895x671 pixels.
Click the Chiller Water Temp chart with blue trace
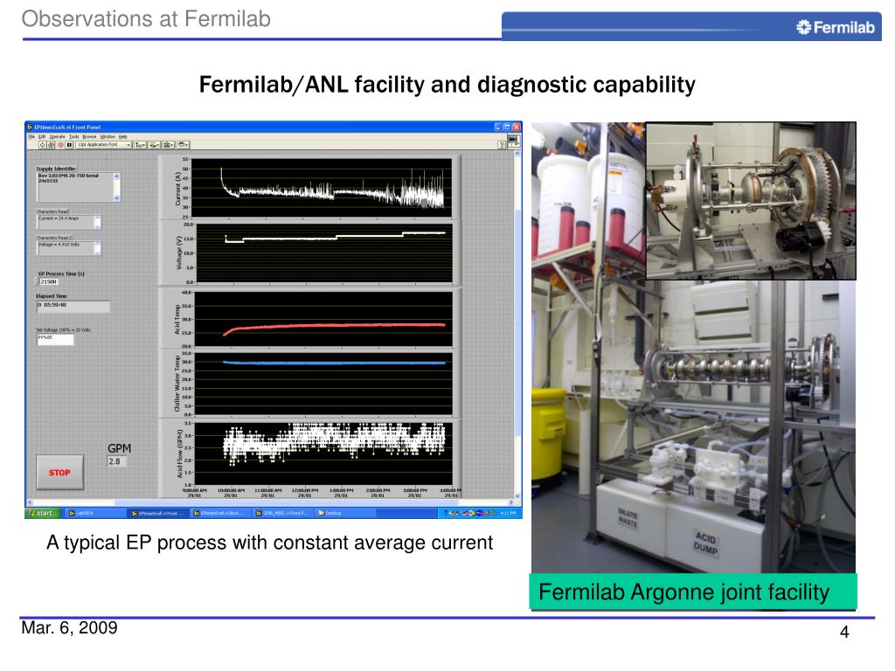click(323, 383)
